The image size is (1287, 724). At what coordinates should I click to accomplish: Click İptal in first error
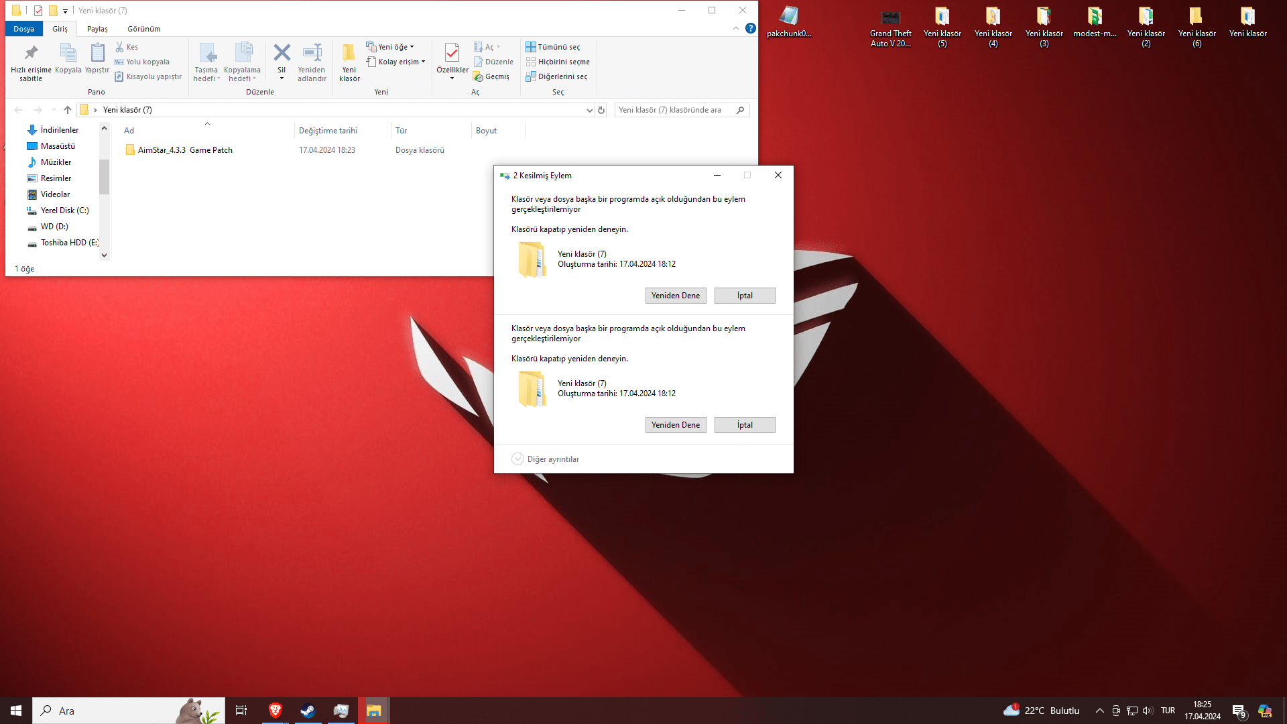pyautogui.click(x=745, y=296)
